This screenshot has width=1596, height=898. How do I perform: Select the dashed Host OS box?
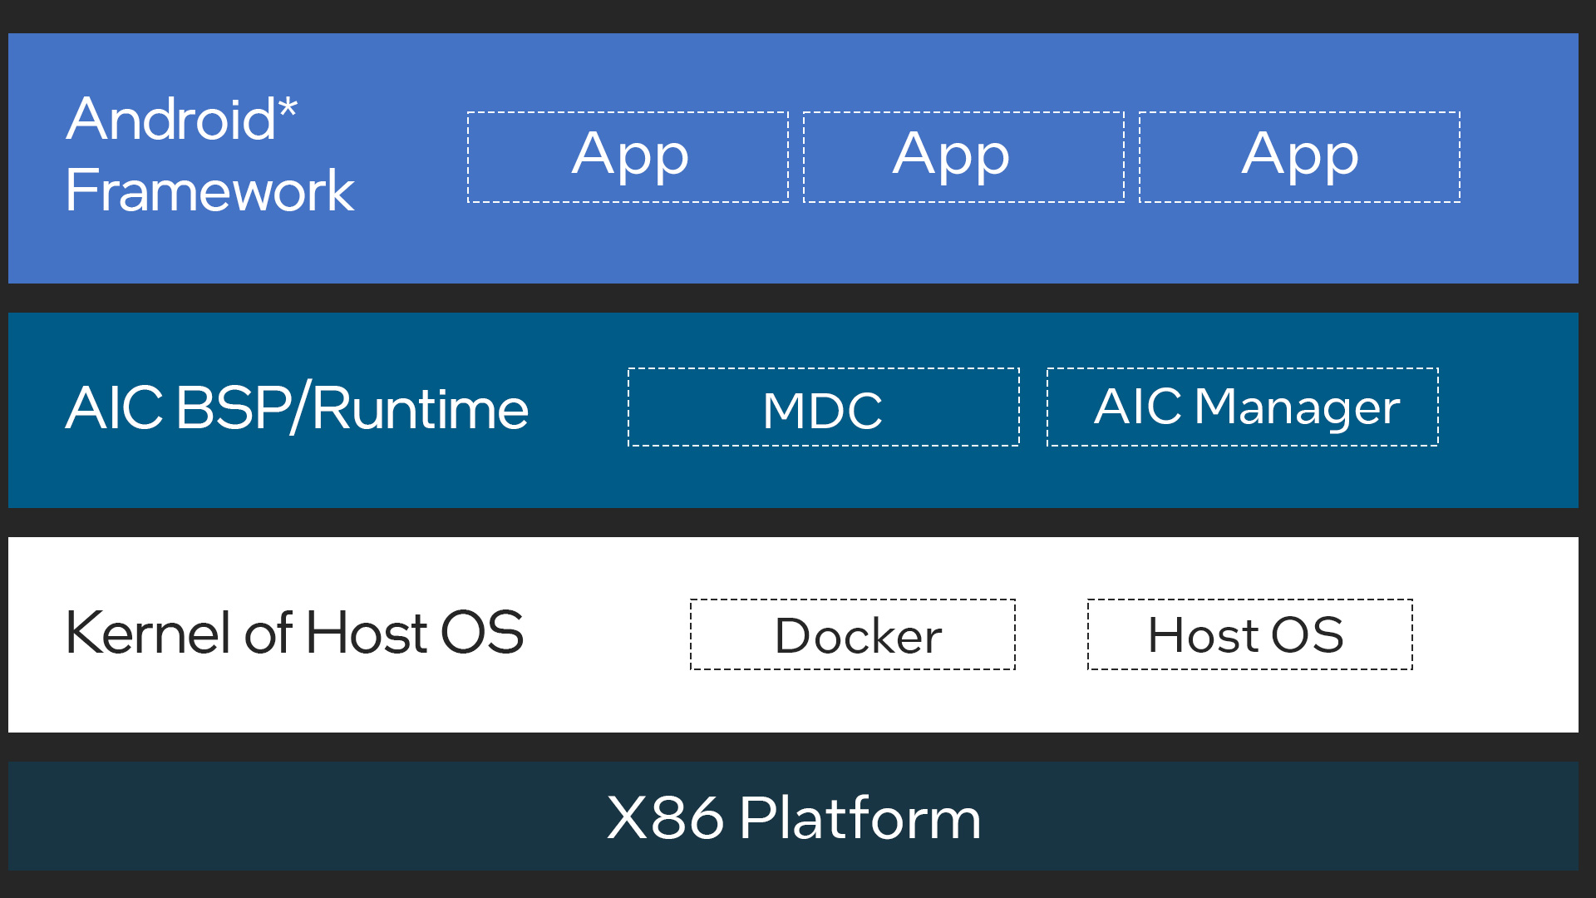(1250, 634)
